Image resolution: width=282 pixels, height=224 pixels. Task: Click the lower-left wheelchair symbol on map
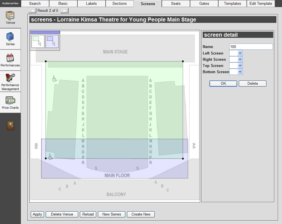[51, 157]
